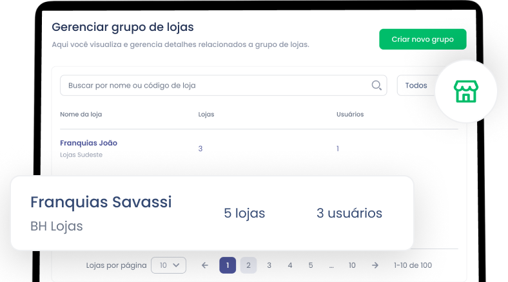Click the green store icon badge

(x=465, y=92)
